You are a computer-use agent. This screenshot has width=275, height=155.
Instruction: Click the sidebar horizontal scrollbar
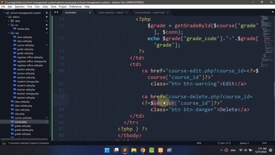click(24, 139)
